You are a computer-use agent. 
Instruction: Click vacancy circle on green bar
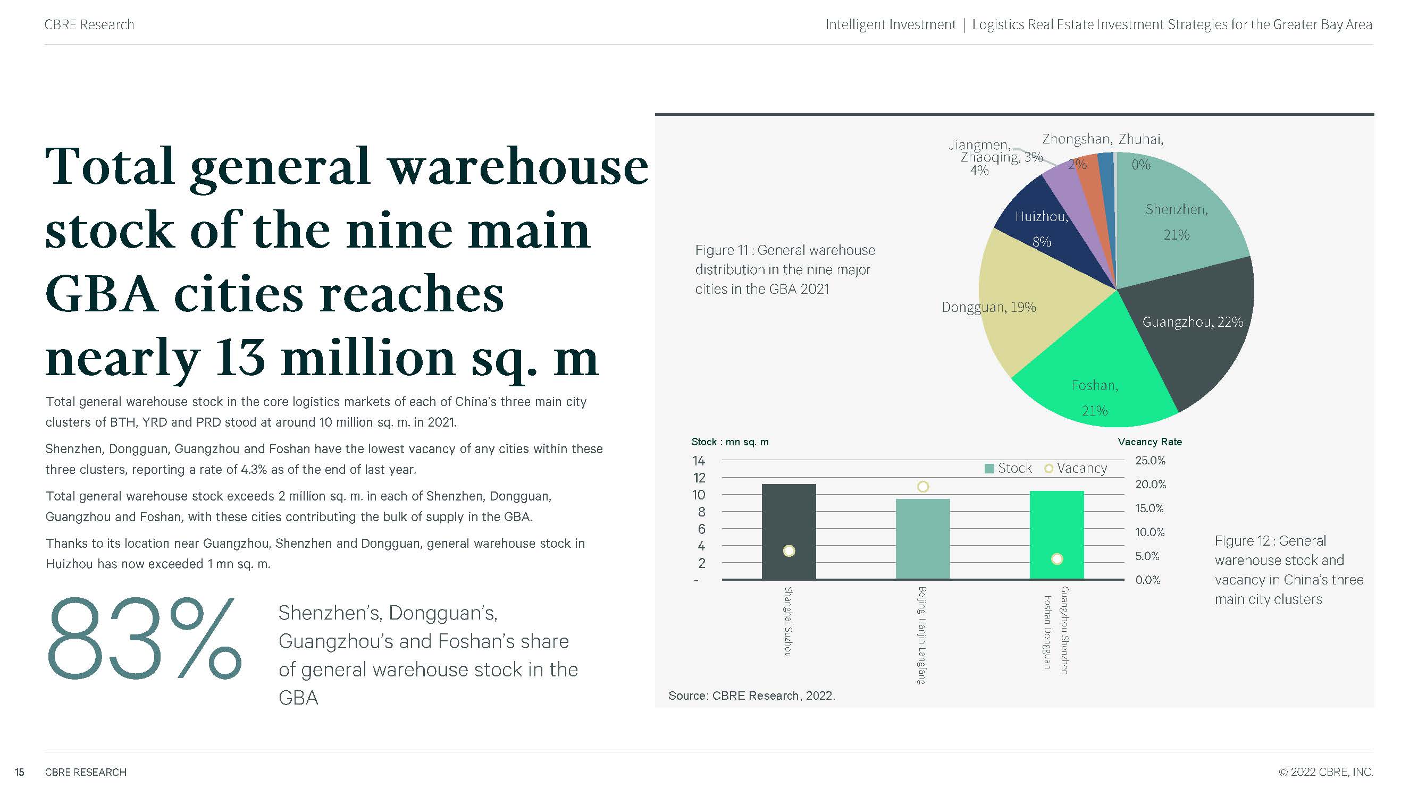pos(1057,559)
